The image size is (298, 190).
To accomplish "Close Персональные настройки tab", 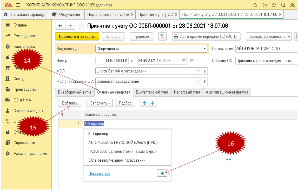I will [x=132, y=15].
